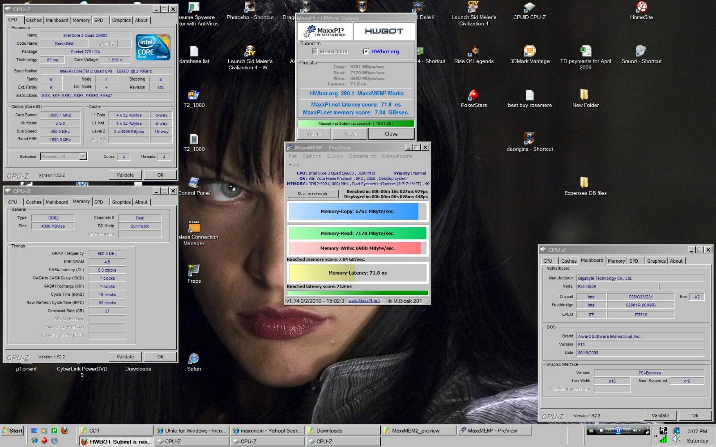716x447 pixels.
Task: Open the Expenses DB files folder
Action: [x=585, y=187]
